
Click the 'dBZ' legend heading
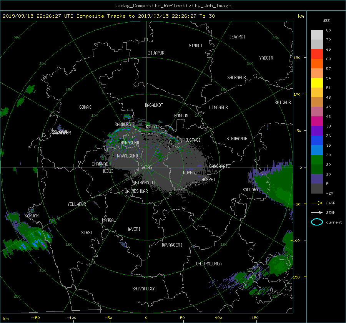point(326,20)
